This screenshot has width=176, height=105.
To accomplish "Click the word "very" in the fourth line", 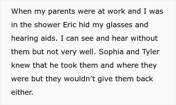I will click(x=69, y=52).
